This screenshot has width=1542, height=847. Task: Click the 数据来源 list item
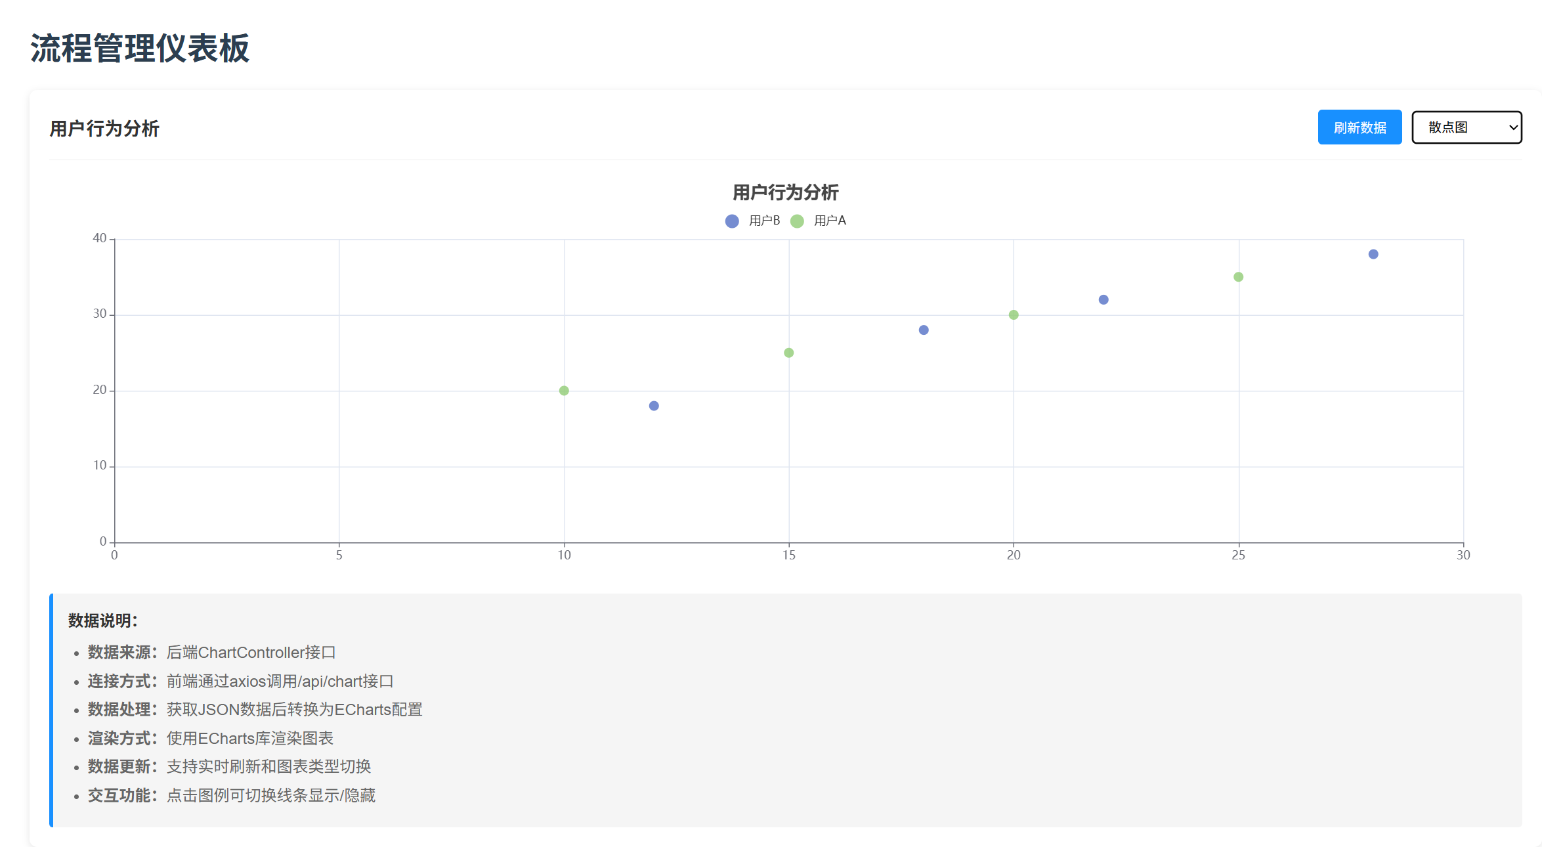click(211, 652)
